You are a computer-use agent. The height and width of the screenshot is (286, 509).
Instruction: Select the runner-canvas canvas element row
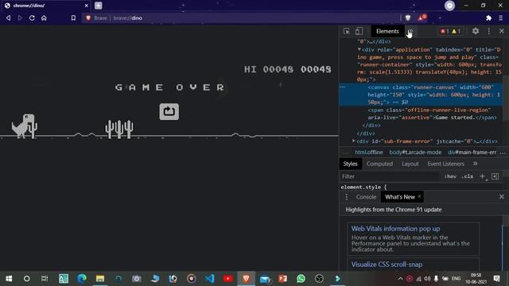click(x=421, y=95)
